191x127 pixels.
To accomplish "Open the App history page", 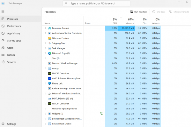I will click(20, 33).
